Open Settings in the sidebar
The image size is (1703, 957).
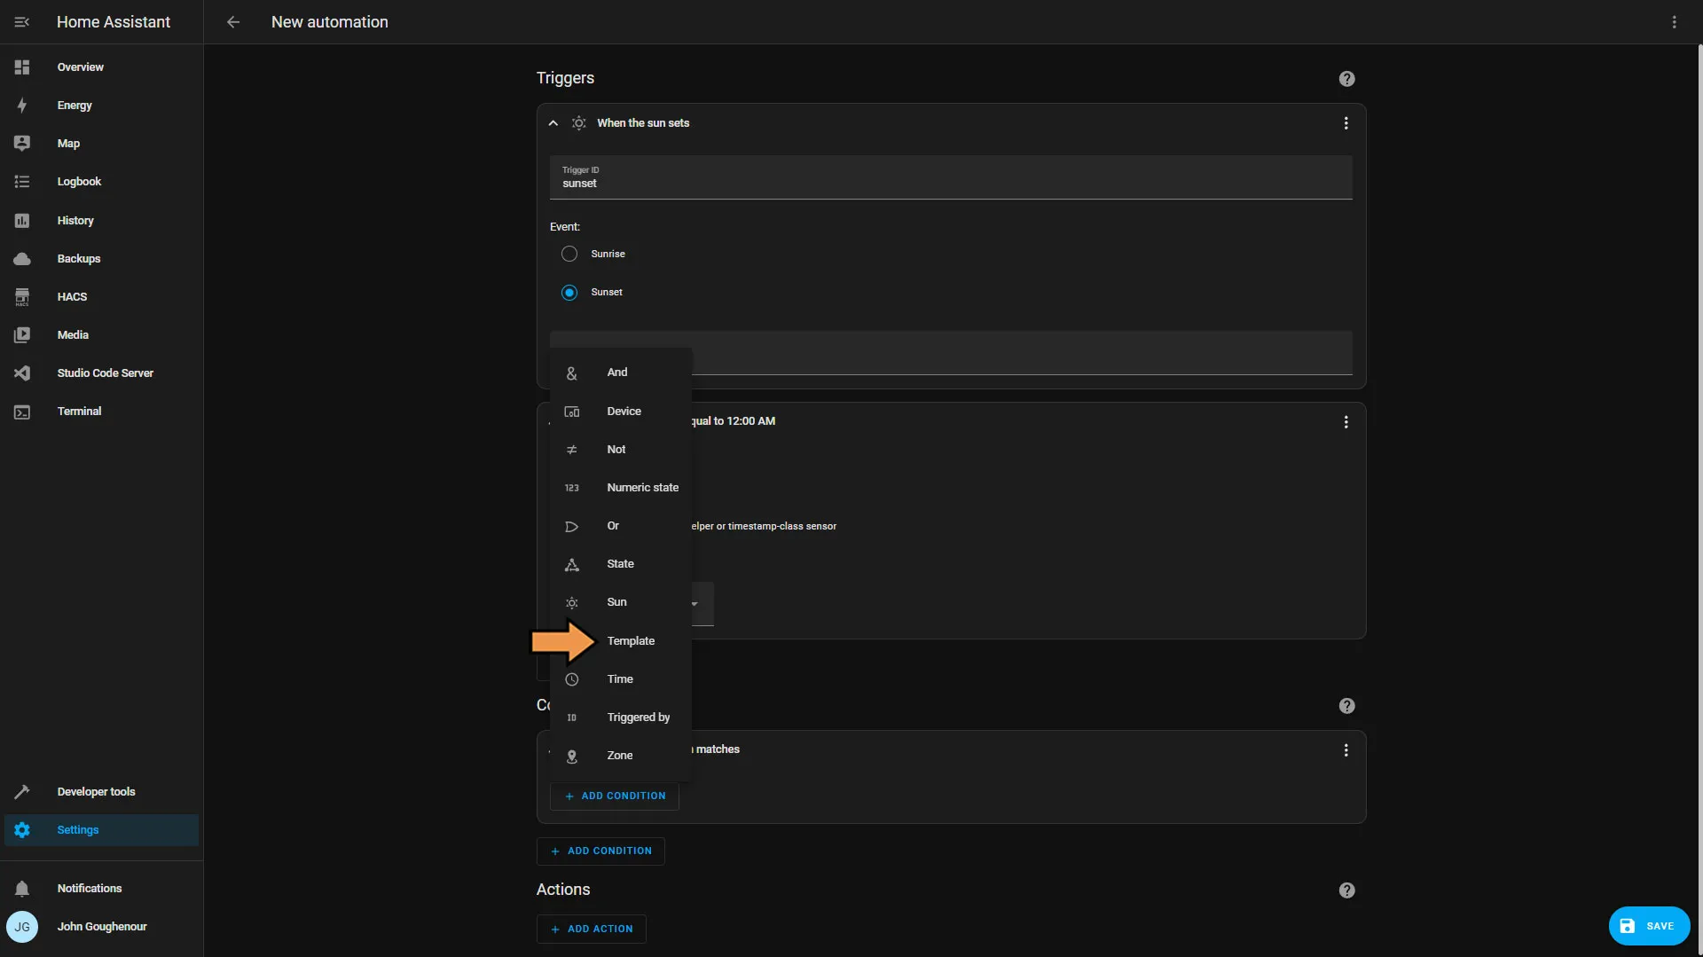click(101, 830)
